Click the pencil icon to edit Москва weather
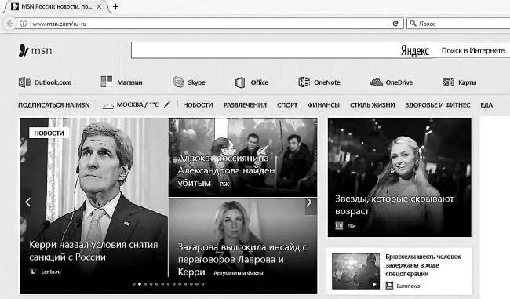510x299 pixels. (x=167, y=104)
